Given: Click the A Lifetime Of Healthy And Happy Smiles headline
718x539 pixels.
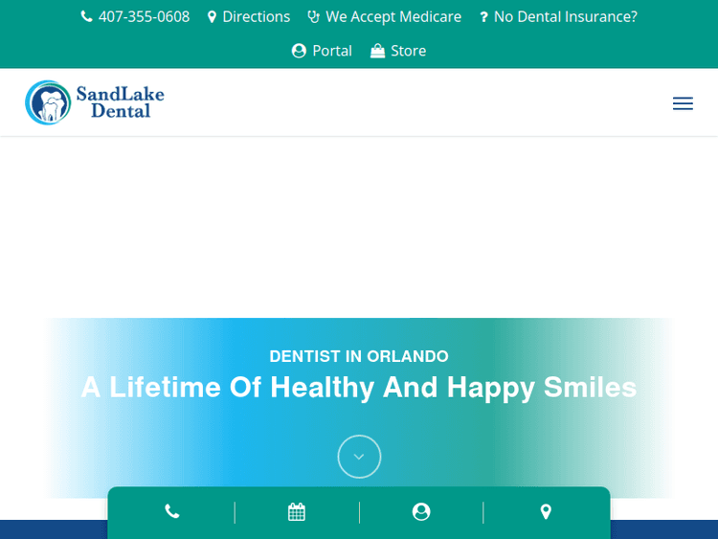Looking at the screenshot, I should click(359, 388).
